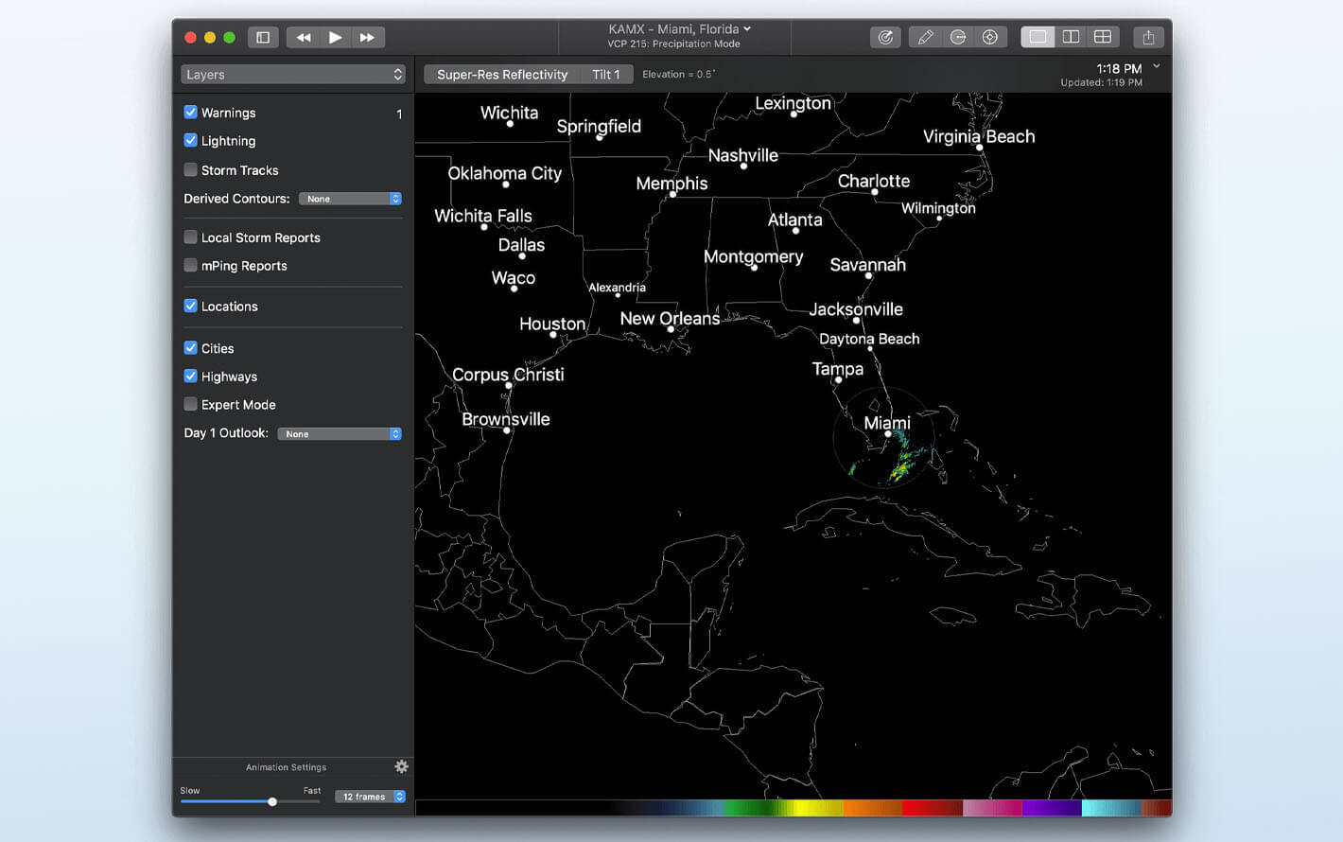Enable Storm Tracks
The height and width of the screenshot is (842, 1343).
tap(190, 169)
